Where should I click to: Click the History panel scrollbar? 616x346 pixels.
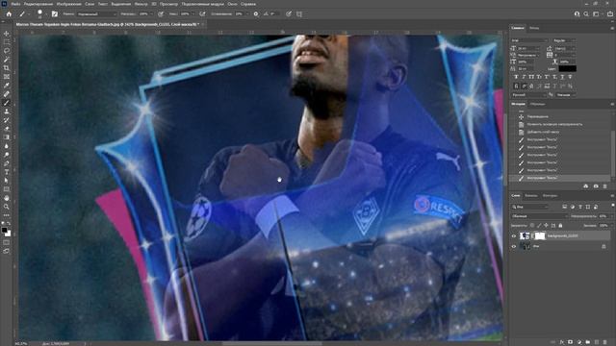pyautogui.click(x=612, y=153)
